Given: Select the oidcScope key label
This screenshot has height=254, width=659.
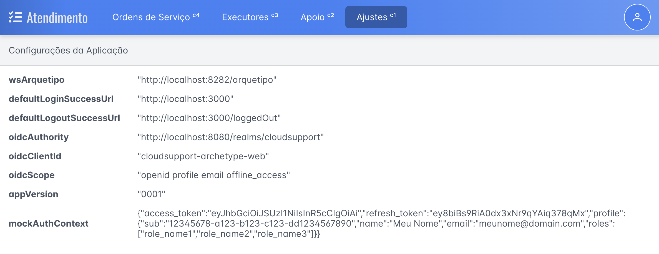Looking at the screenshot, I should (32, 175).
